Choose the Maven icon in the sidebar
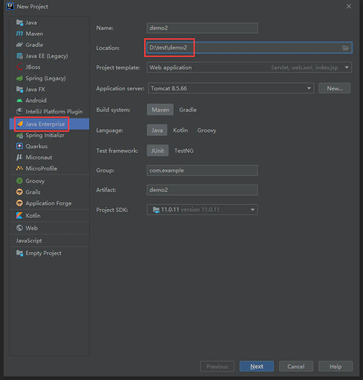Screen dimensions: 363x380 pos(20,34)
